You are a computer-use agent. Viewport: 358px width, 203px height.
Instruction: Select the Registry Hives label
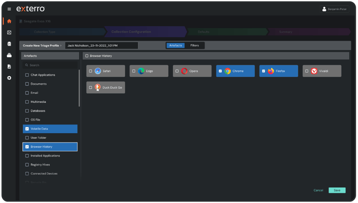click(x=40, y=165)
